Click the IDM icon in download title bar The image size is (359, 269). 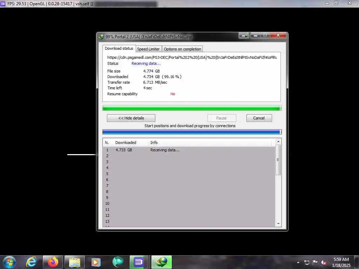coord(101,36)
